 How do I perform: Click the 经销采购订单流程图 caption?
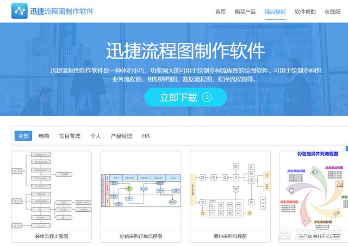click(141, 236)
